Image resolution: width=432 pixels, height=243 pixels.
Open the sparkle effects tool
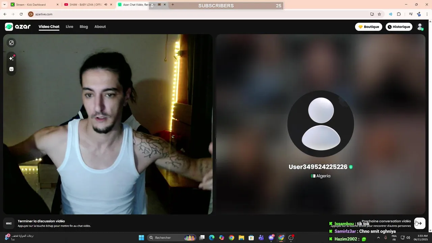[x=11, y=58]
